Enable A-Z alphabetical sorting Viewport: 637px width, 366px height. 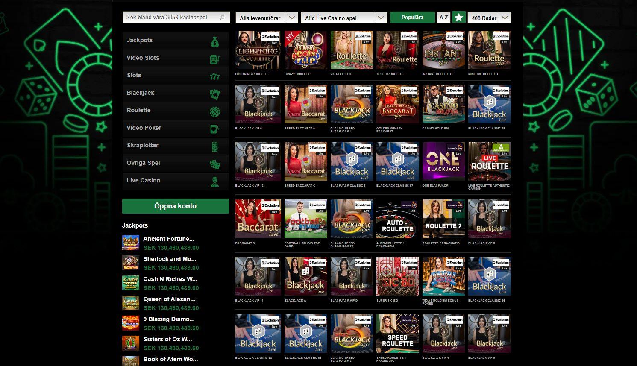click(x=443, y=17)
